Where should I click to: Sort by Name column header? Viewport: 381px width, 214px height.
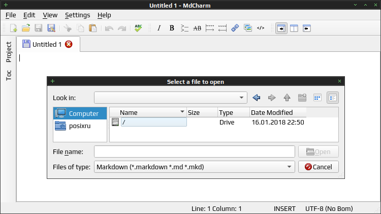(148, 113)
